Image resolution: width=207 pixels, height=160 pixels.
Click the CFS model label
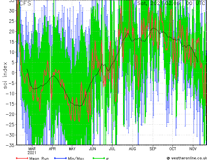[x=25, y=3]
